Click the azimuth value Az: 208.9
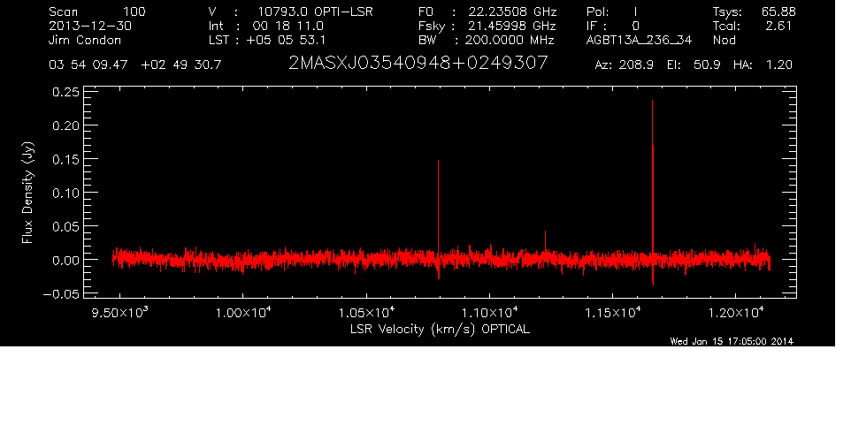This screenshot has height=433, width=851. coord(625,65)
